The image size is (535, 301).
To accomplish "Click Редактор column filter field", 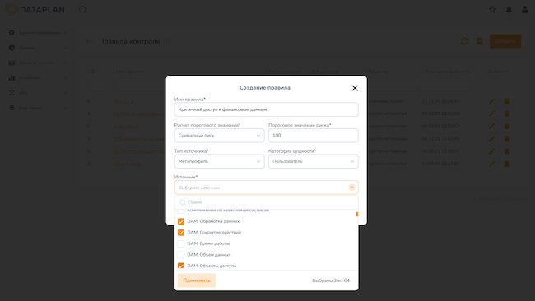I will click(389, 86).
